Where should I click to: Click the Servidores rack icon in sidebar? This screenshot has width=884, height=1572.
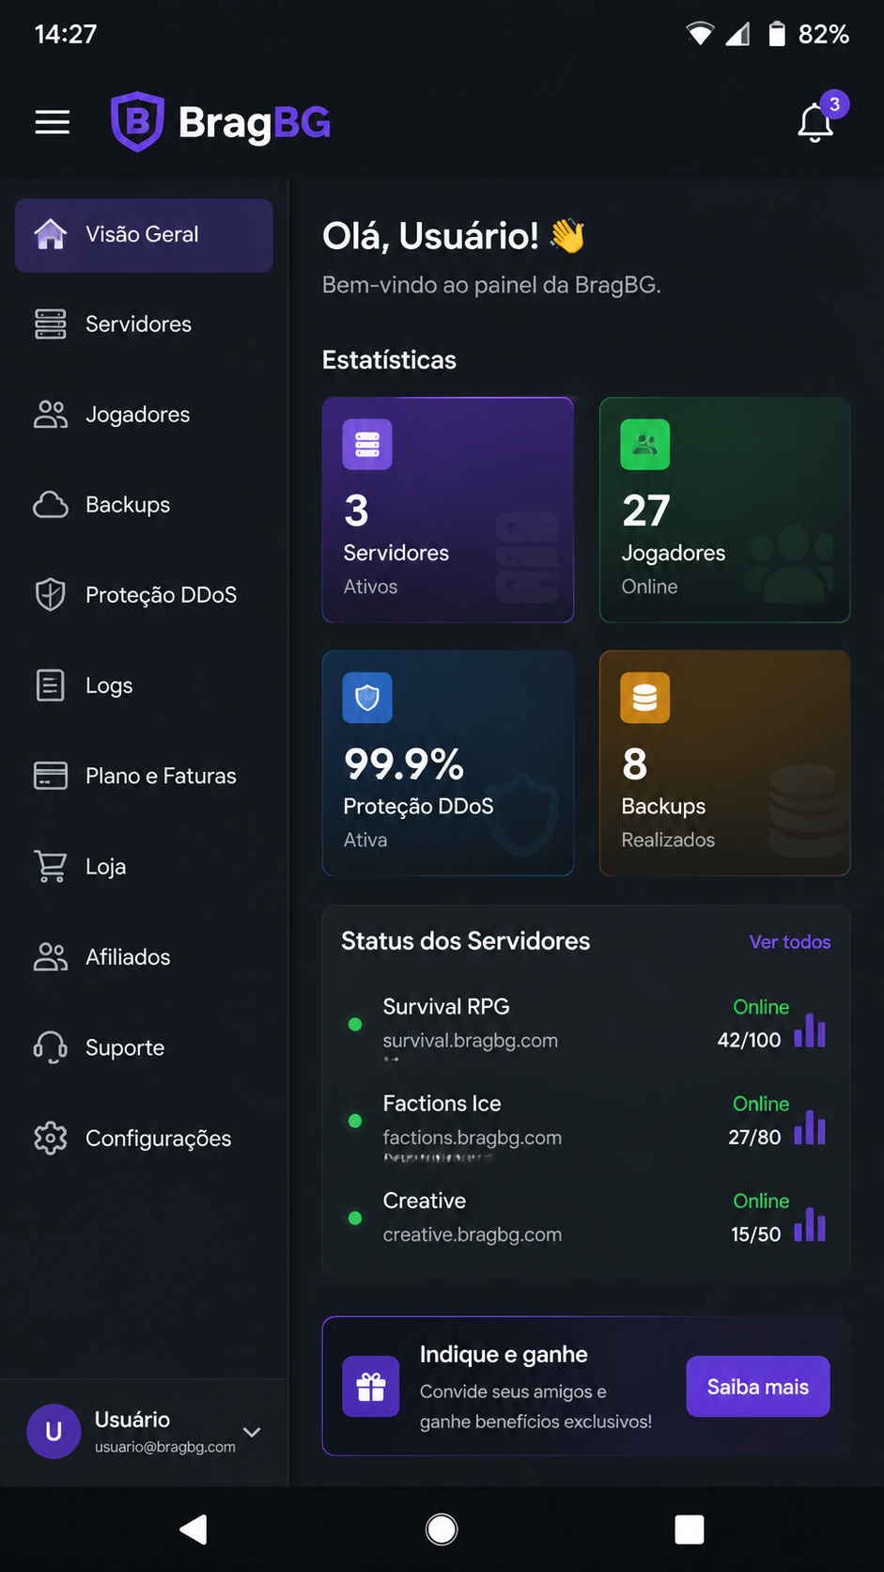pyautogui.click(x=51, y=323)
